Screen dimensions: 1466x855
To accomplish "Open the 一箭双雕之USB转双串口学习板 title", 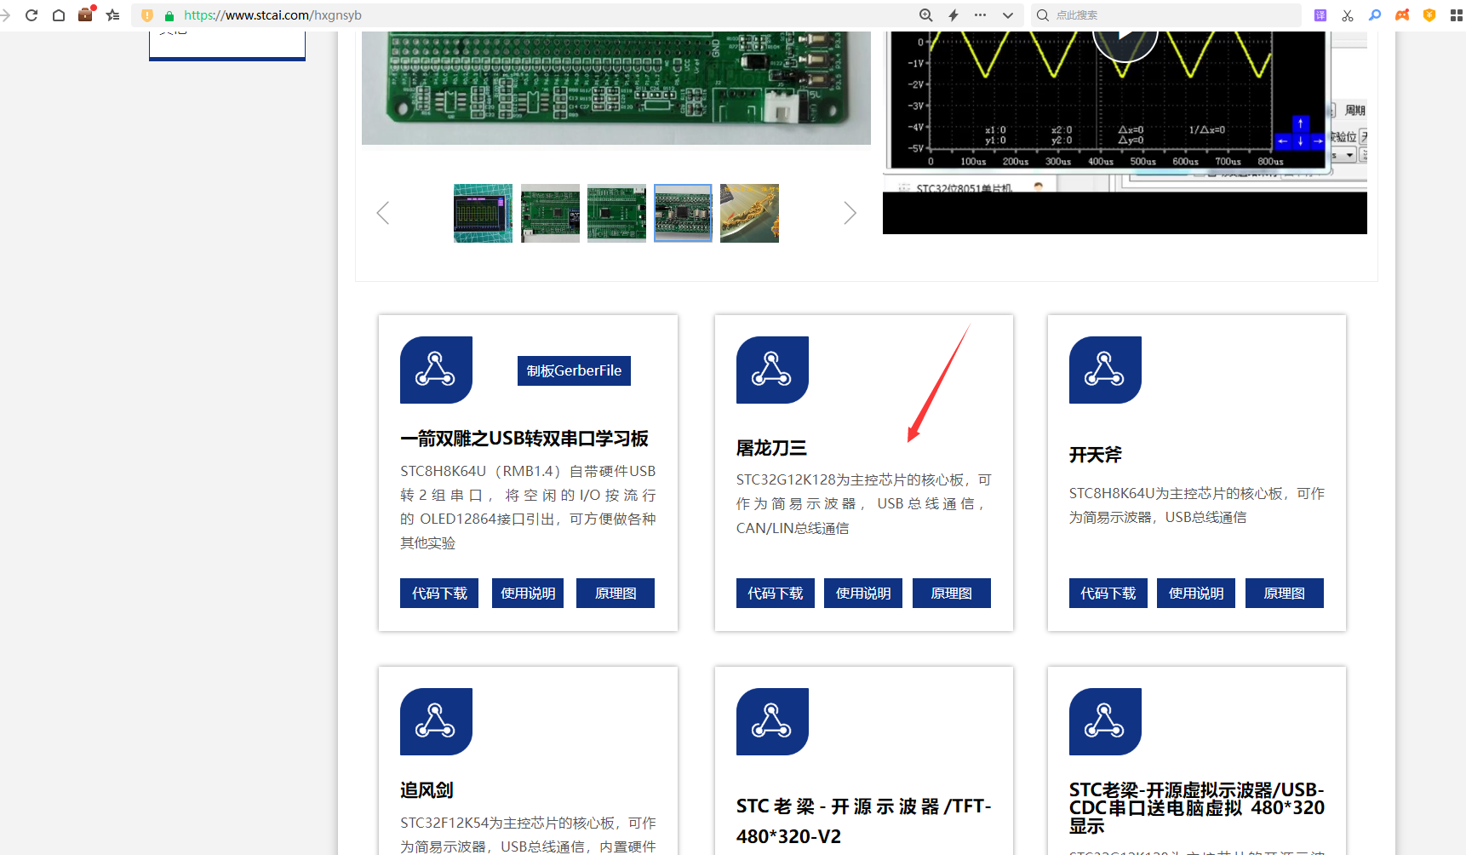I will 524,439.
